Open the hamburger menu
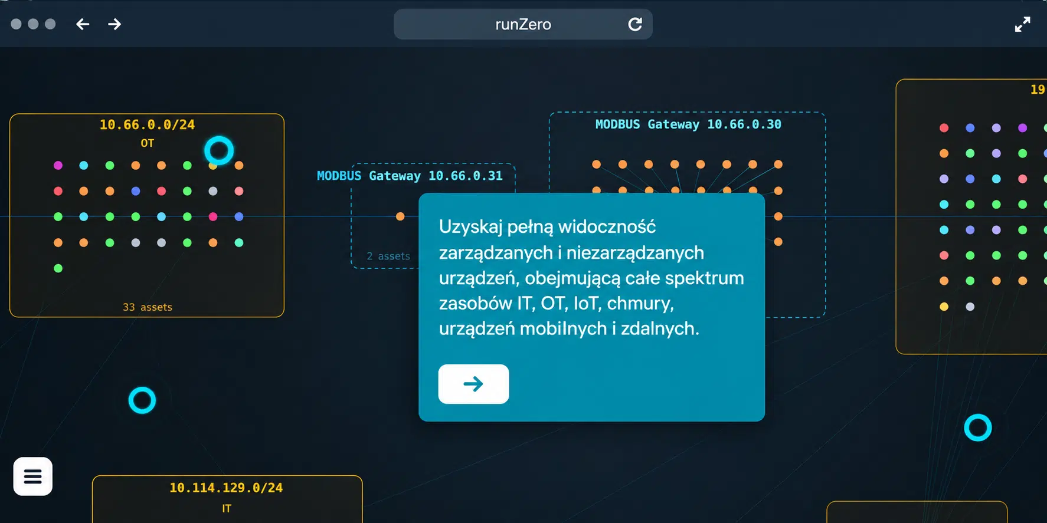 [33, 476]
